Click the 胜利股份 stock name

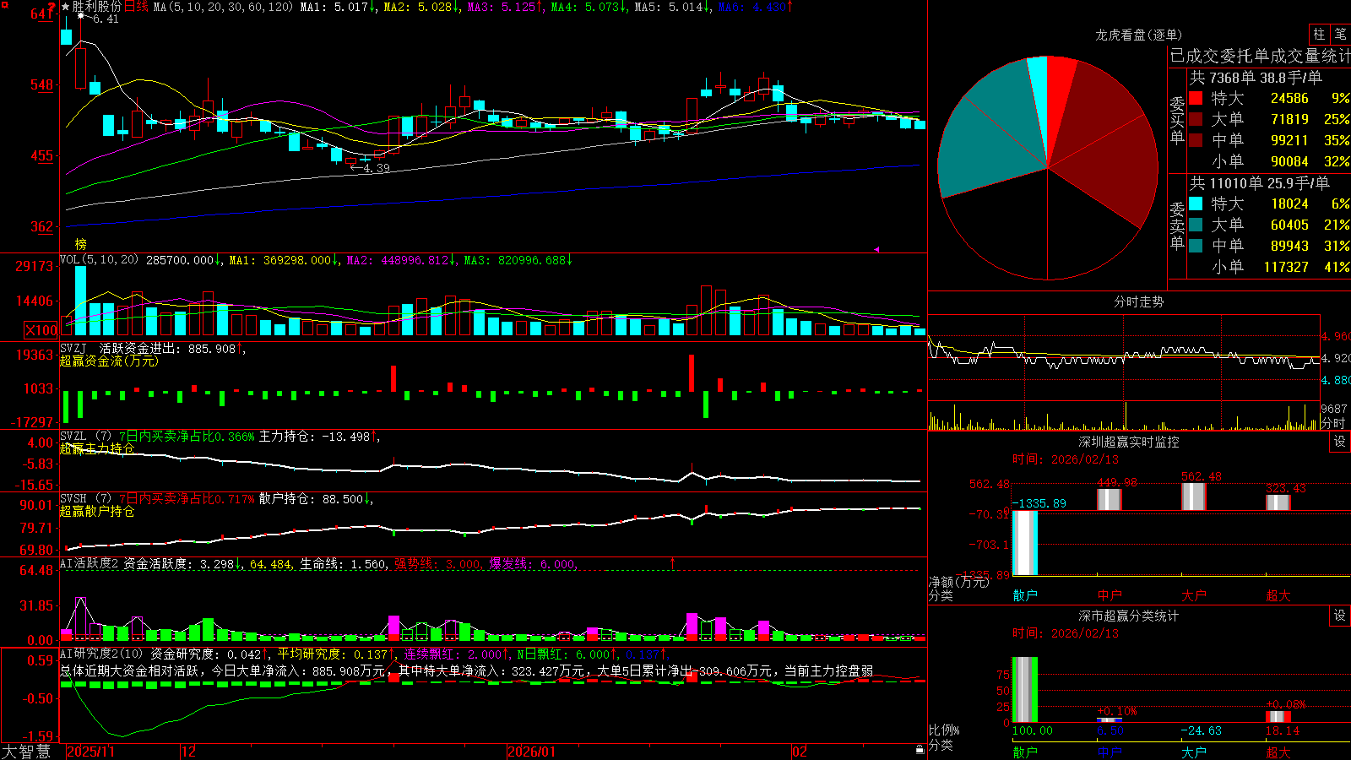pos(97,7)
